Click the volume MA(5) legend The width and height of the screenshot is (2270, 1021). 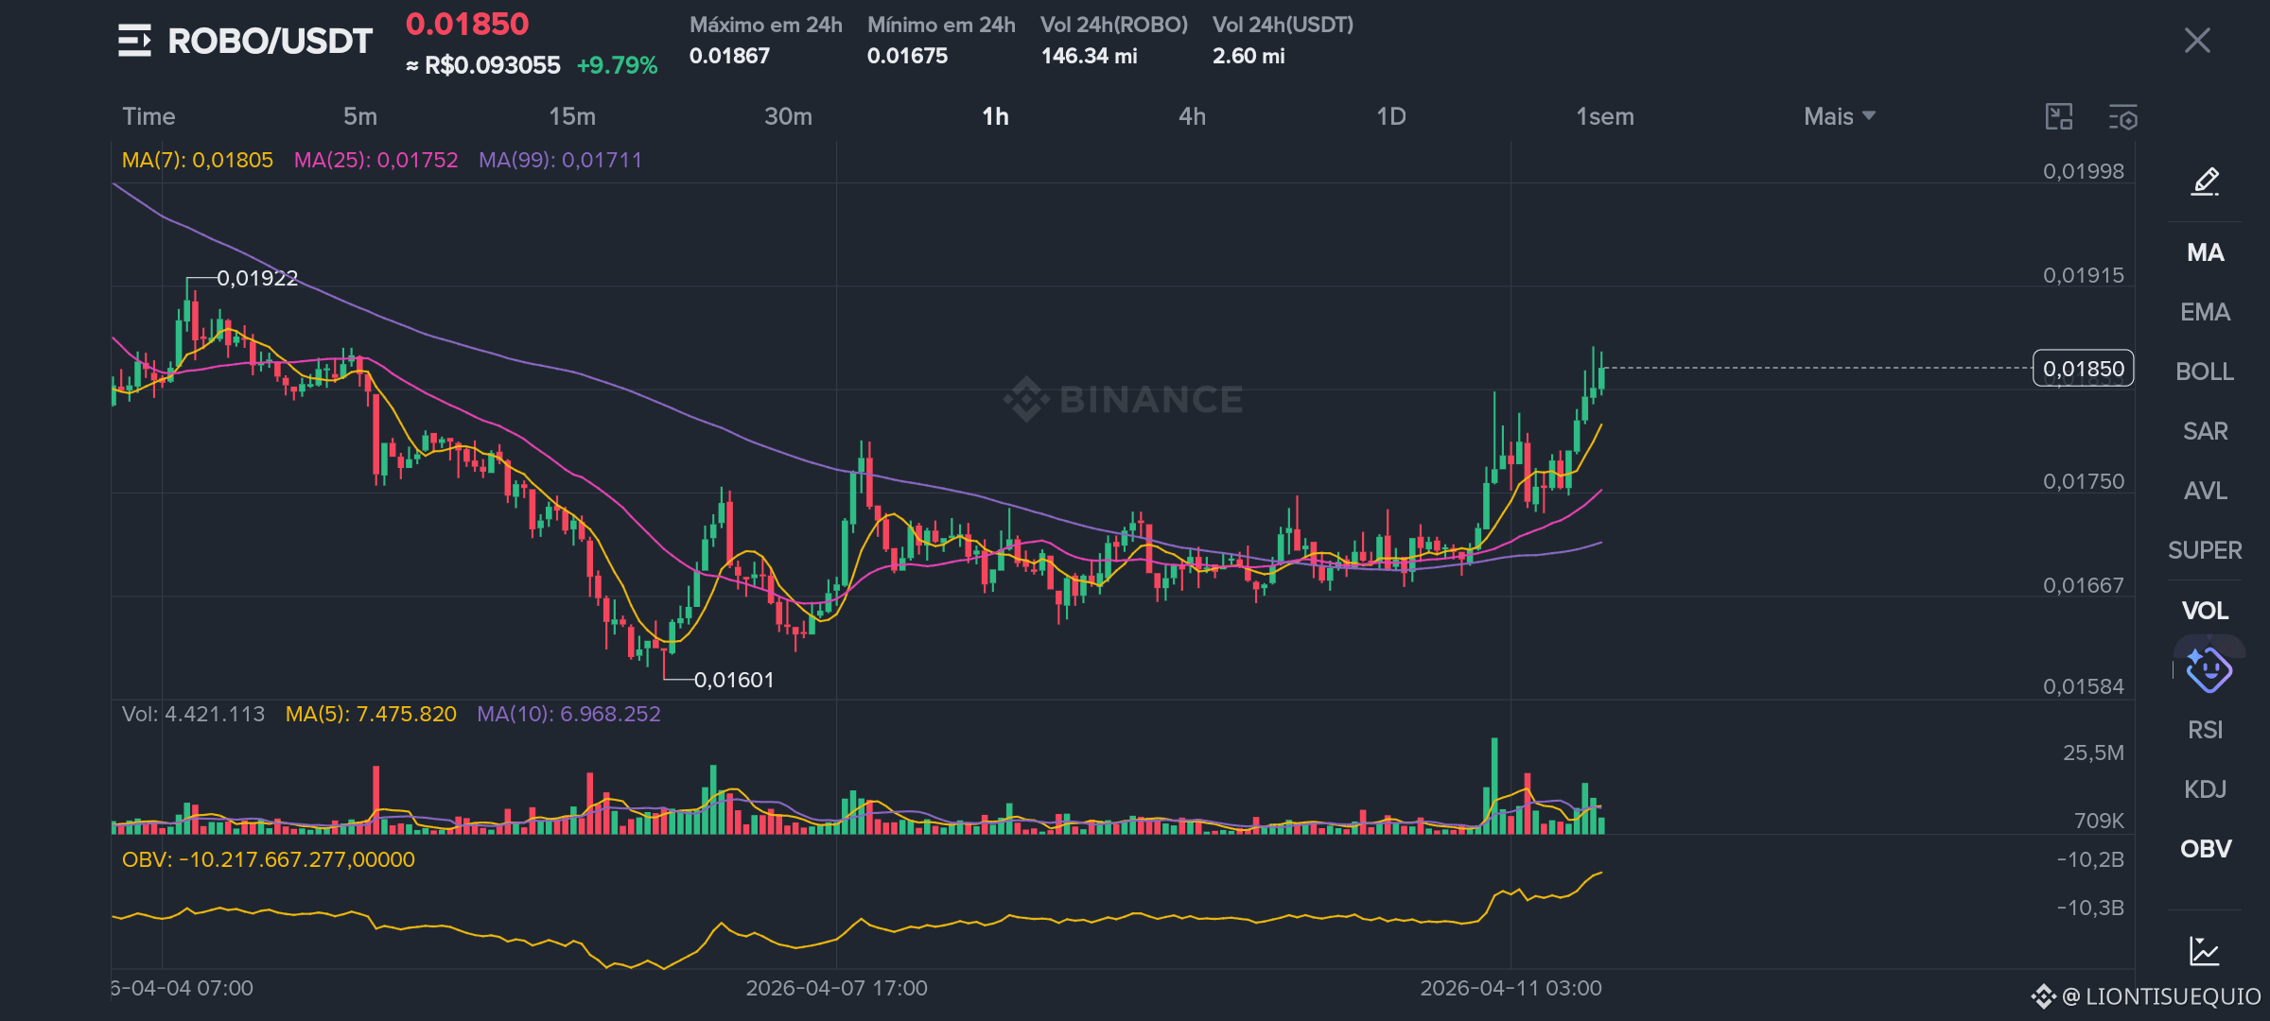click(x=371, y=714)
